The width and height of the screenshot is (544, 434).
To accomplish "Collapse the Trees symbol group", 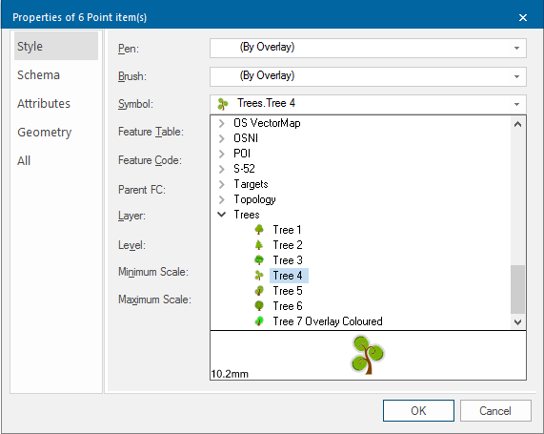I will click(x=222, y=215).
